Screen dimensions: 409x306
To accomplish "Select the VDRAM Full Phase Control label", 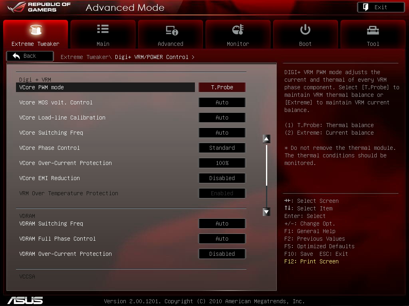I will pos(58,239).
